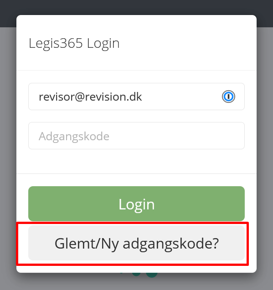Viewport: 273px width, 290px height.
Task: Click the word Login inside green button
Action: click(137, 204)
